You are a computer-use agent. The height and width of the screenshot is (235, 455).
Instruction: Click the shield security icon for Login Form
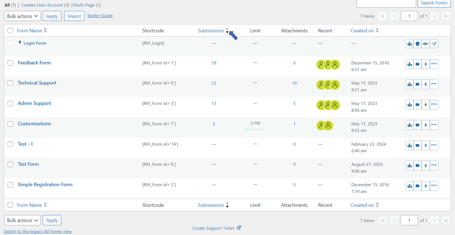click(418, 44)
